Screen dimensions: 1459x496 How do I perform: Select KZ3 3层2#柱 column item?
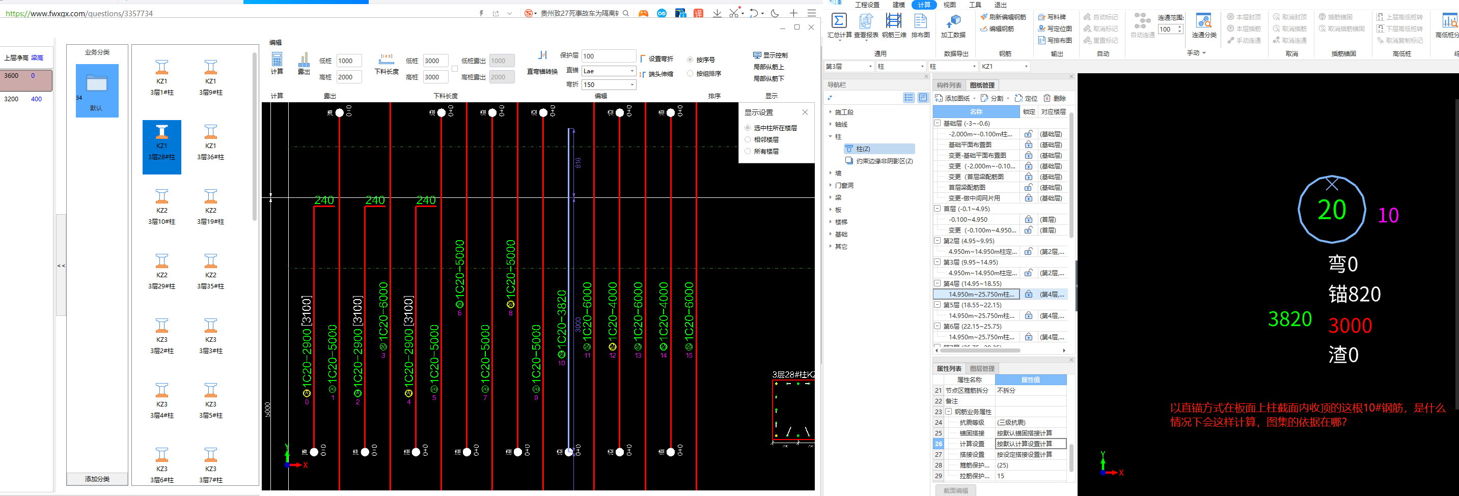pyautogui.click(x=162, y=336)
